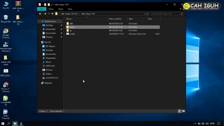Open Local Disk (C:) in sidebar
Screen dimensions: 224x126
click(x=52, y=78)
